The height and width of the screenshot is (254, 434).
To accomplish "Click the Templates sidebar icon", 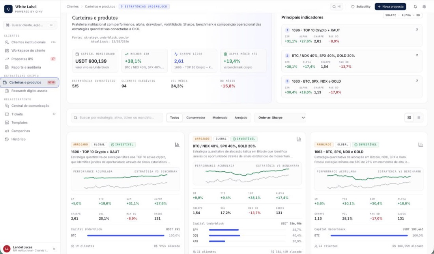I will [x=7, y=122].
